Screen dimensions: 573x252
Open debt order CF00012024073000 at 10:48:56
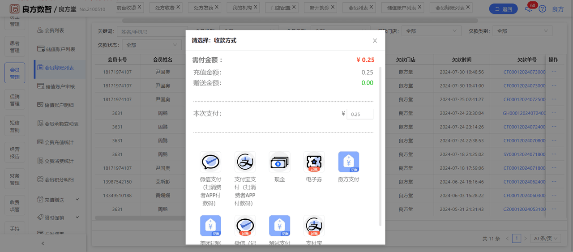(525, 72)
